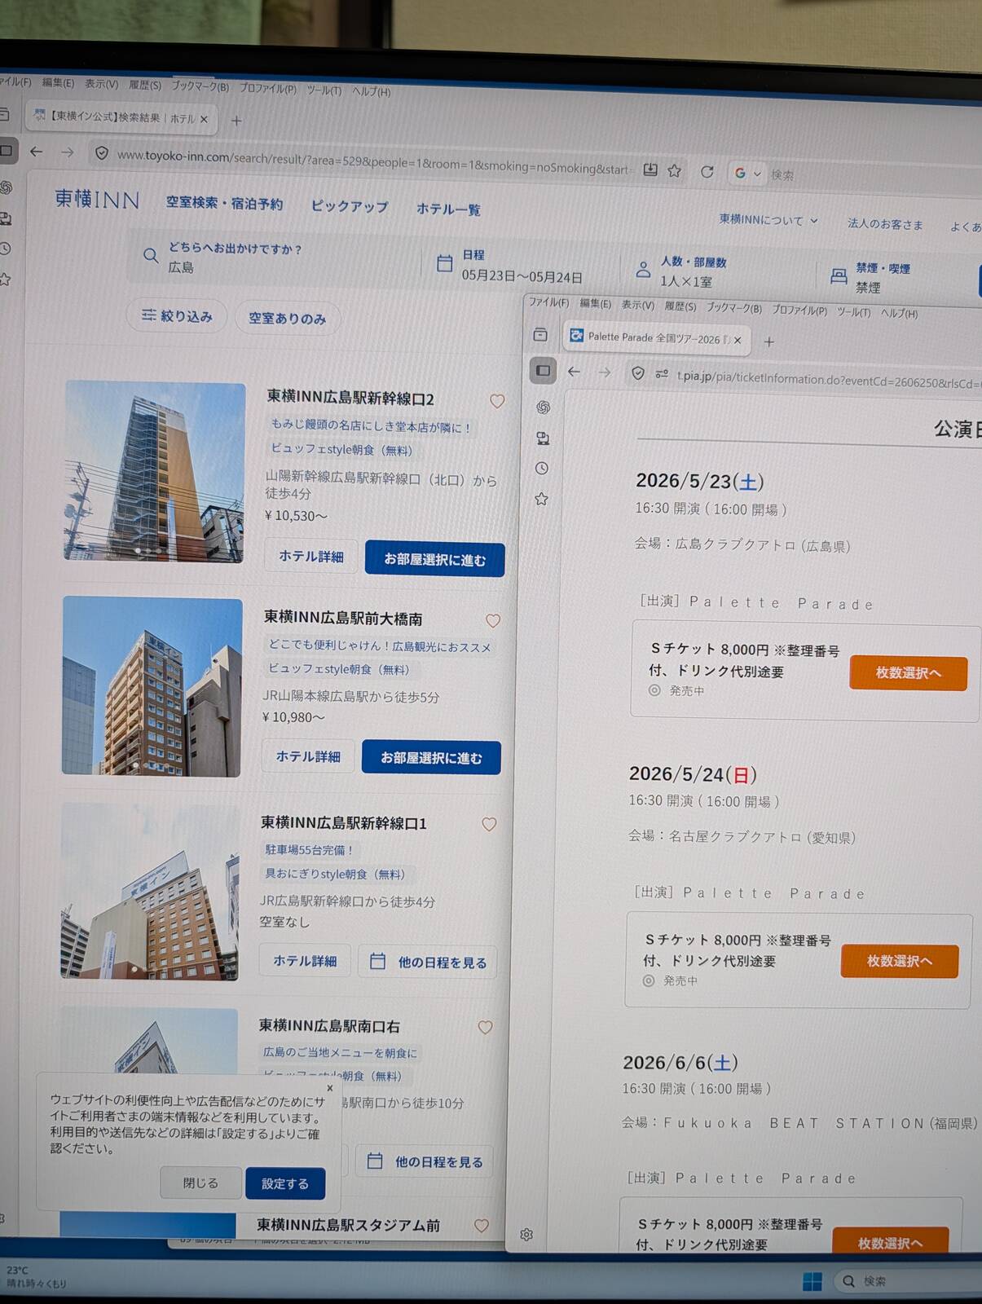Screen dimensions: 982x1304
Task: Open Google search engine selector in search box
Action: click(x=746, y=173)
